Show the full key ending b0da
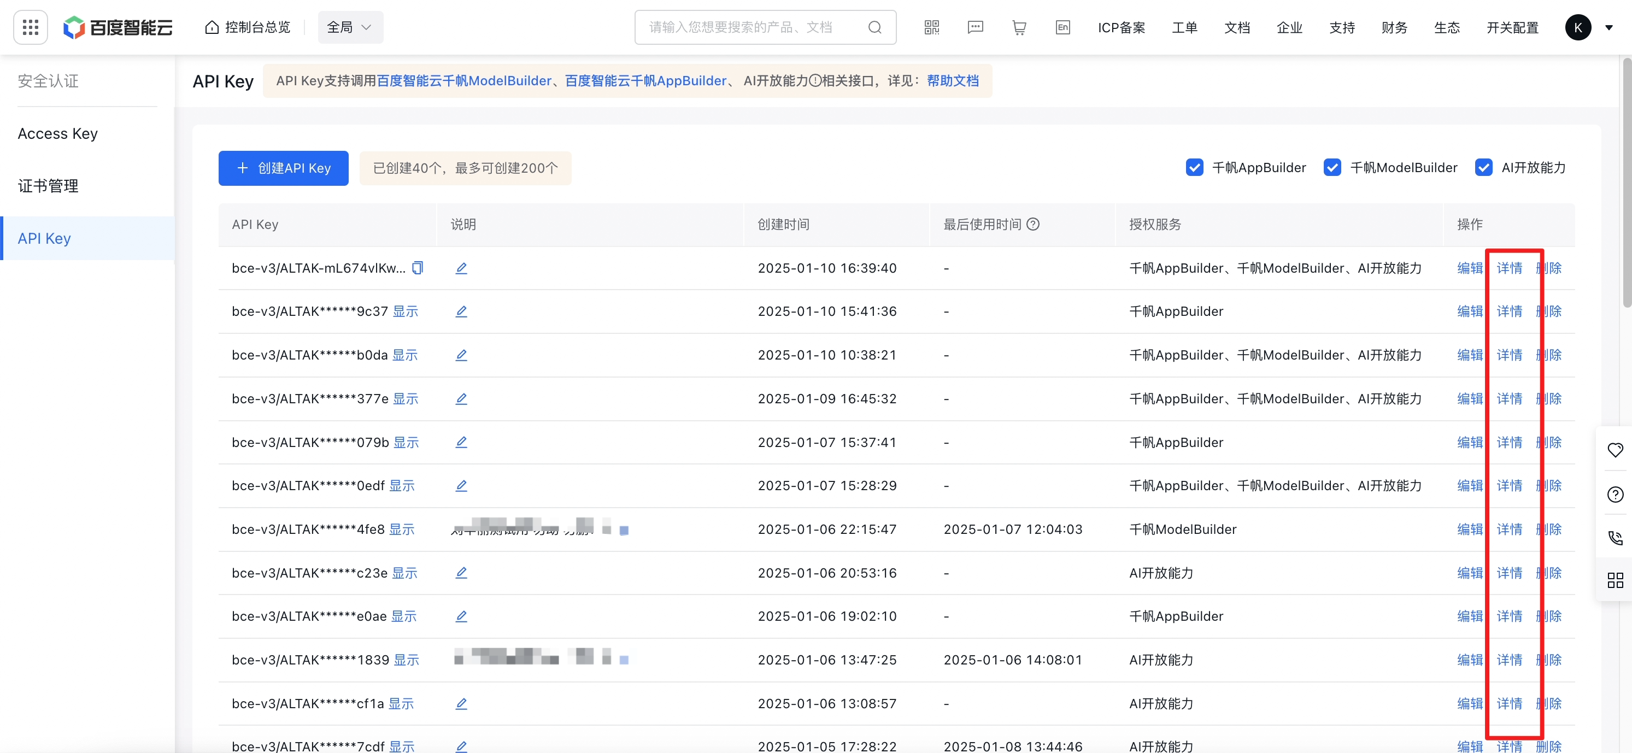The height and width of the screenshot is (753, 1632). click(405, 355)
